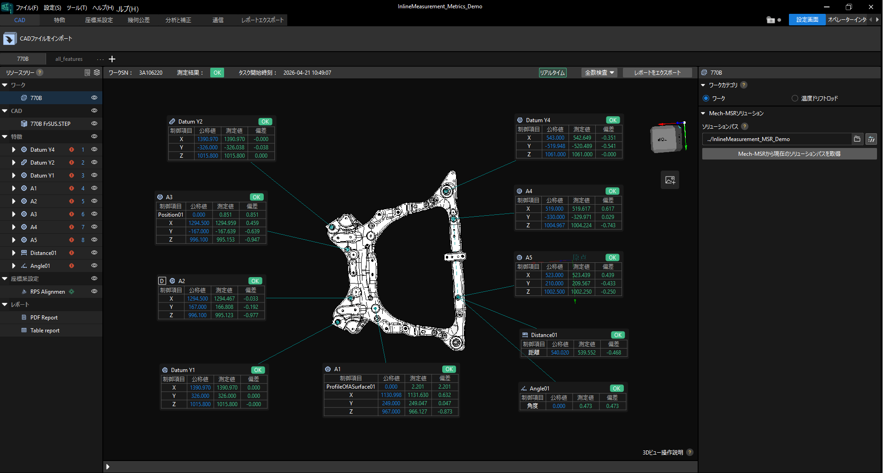Collapse the 特徴 group
This screenshot has width=883, height=473.
5,136
